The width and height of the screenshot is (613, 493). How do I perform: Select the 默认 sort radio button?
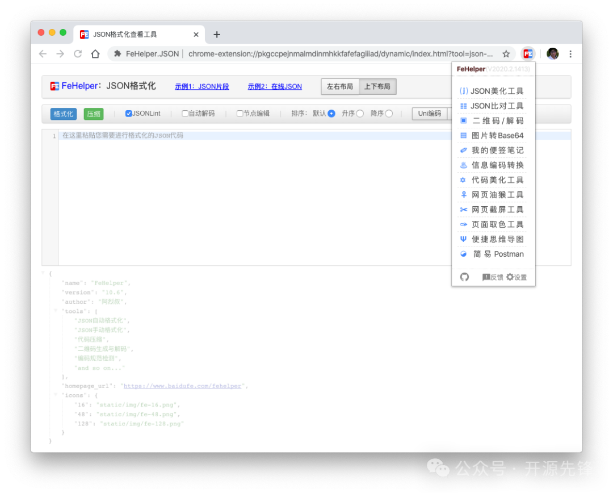point(331,114)
